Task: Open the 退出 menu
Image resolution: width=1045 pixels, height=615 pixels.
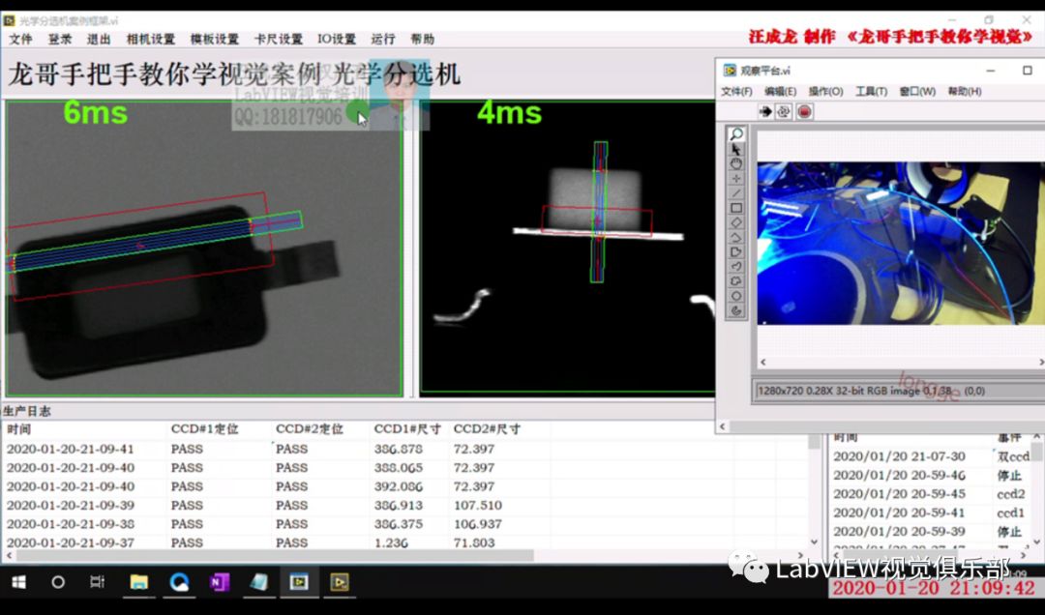Action: [99, 40]
